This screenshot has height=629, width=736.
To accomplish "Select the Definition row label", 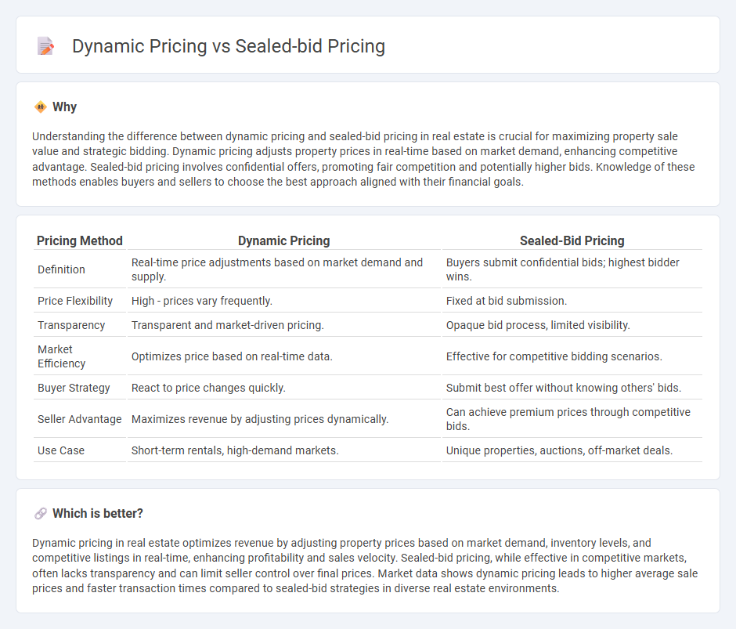I will point(62,269).
